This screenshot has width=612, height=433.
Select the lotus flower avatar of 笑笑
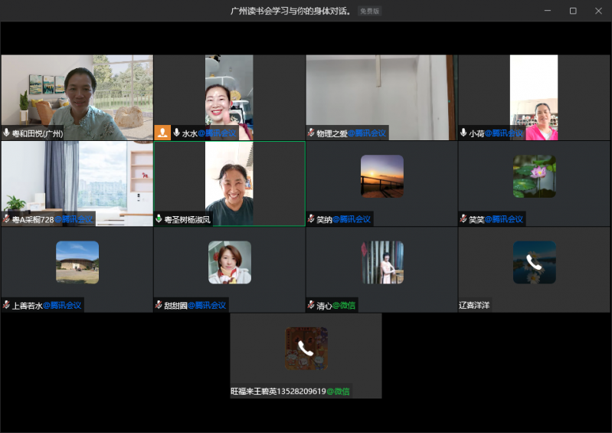[534, 176]
